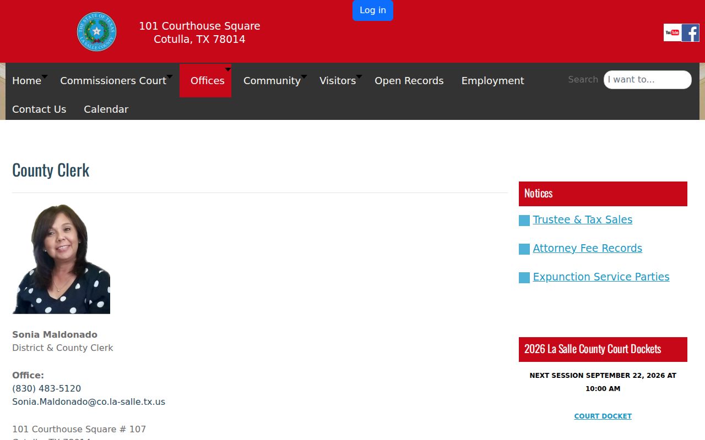Viewport: 705px width, 440px height.
Task: Expand the Commissioners Court dropdown arrow
Action: [x=170, y=76]
